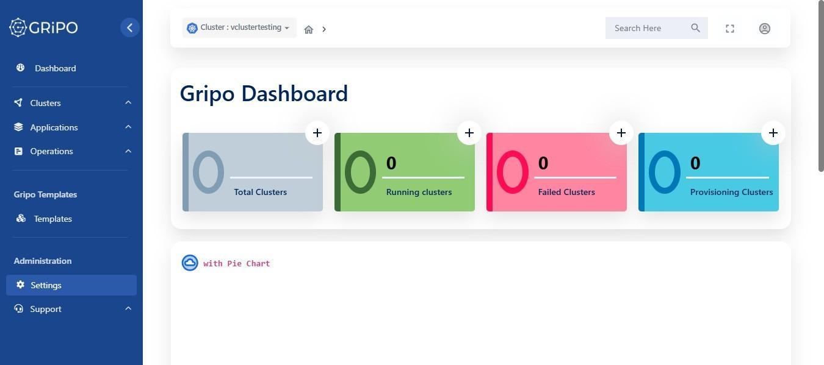Toggle fullscreen mode icon
This screenshot has height=365, width=824.
(x=730, y=29)
